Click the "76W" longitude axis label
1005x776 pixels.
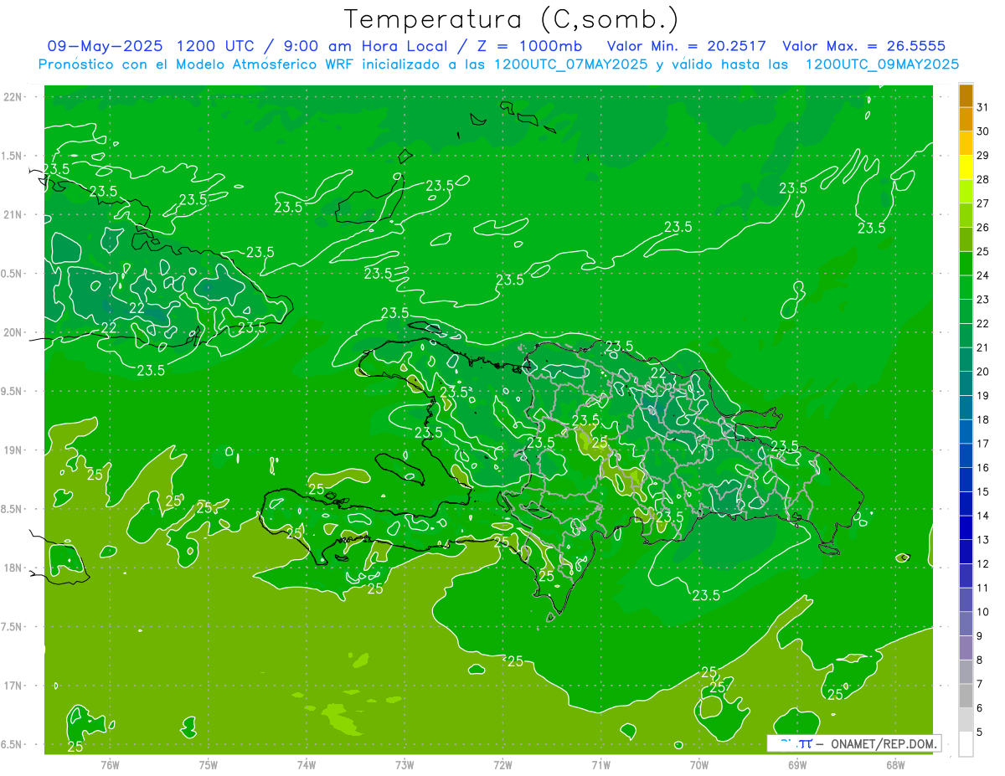[110, 764]
